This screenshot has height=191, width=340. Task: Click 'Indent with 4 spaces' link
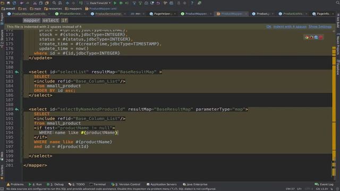point(290,27)
